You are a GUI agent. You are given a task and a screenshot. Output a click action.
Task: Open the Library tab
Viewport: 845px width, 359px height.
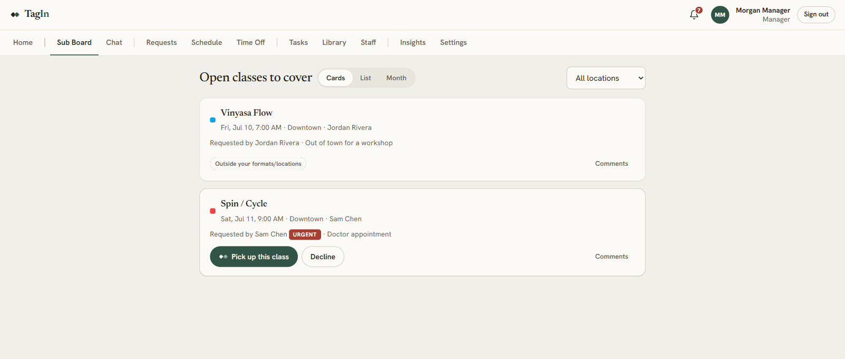click(334, 43)
